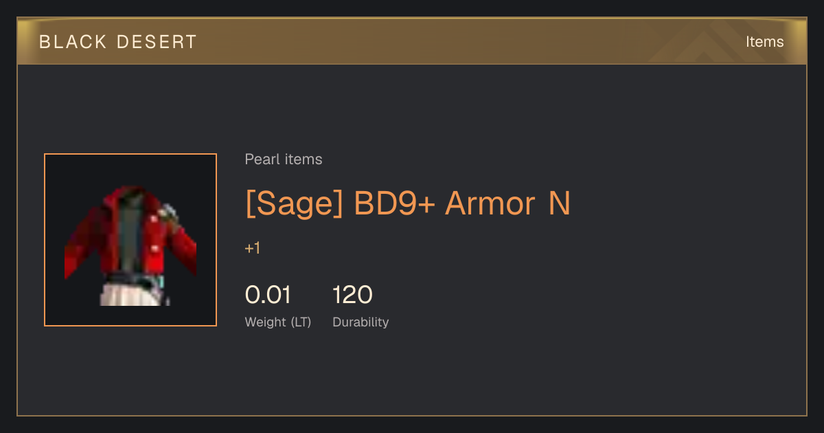Image resolution: width=824 pixels, height=433 pixels.
Task: Click the [Sage] BD9+ Armor N title
Action: click(408, 203)
